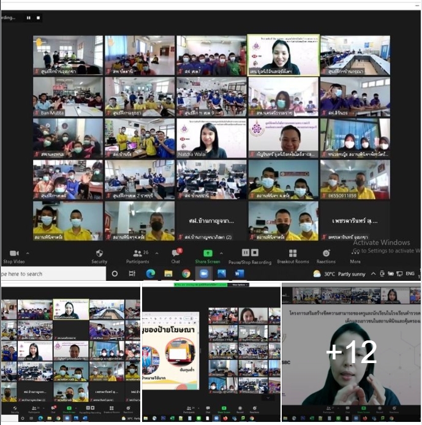Viewport: 422px width, 425px height.
Task: Open the Photos app from the taskbar
Action: [x=222, y=274]
